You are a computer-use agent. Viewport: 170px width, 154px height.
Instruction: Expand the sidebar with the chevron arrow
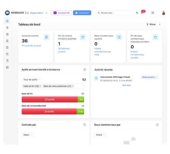coord(12,21)
